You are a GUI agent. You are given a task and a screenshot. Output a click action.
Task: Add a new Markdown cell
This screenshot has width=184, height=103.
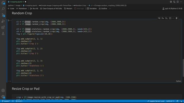[22, 9]
